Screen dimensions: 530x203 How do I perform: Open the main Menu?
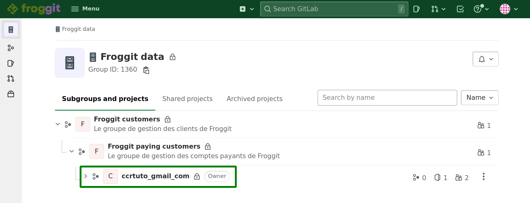[85, 9]
